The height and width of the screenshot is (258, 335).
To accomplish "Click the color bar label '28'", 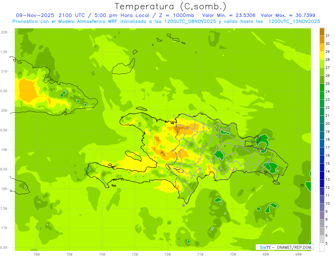I will click(328, 60).
